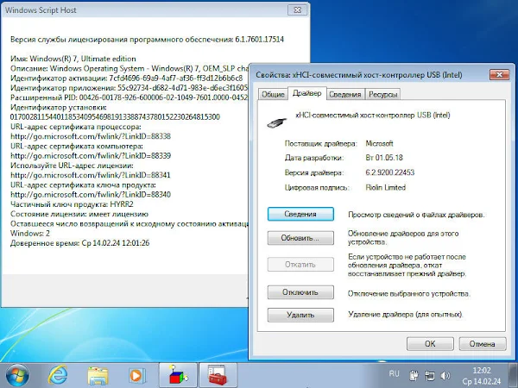
Task: Click the USB device icon in properties dialog
Action: point(277,122)
